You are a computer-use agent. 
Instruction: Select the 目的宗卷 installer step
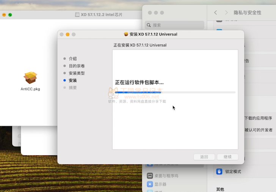[x=77, y=66]
